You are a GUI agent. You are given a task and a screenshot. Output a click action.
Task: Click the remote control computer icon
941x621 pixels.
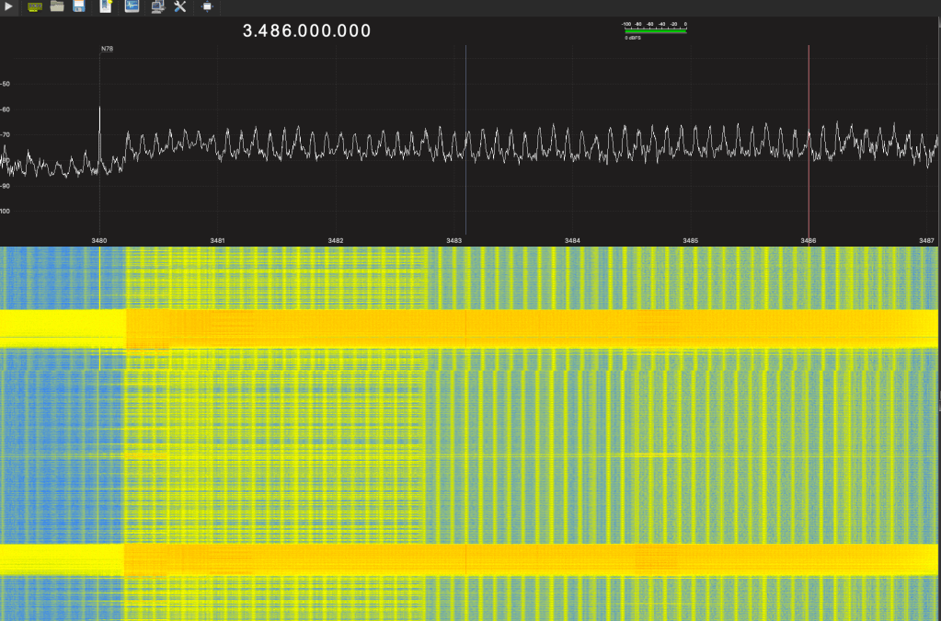point(157,7)
